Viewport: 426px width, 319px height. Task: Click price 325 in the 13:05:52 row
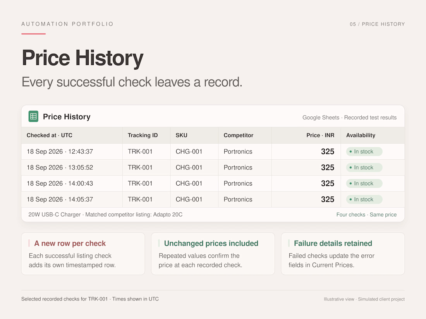[328, 167]
